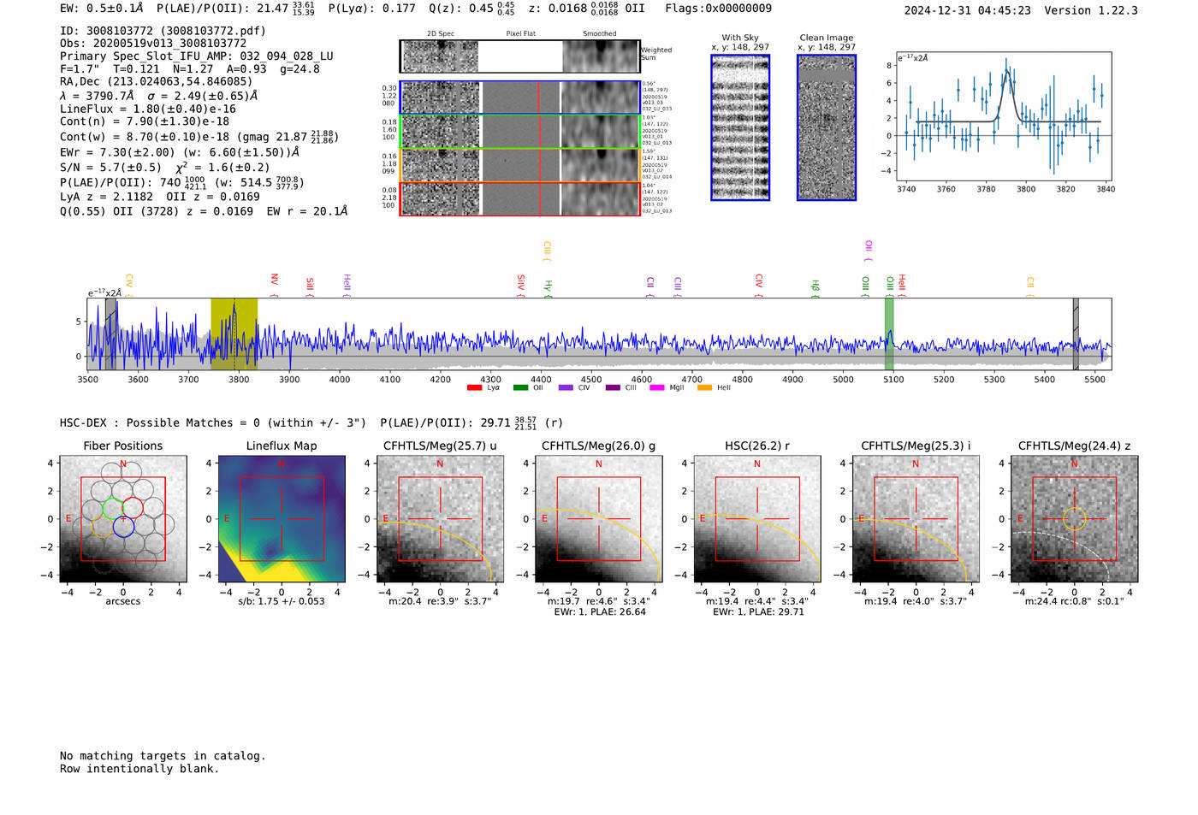Image resolution: width=1198 pixels, height=815 pixels.
Task: Click the 'Row intentionally blank.' text
Action: click(139, 769)
